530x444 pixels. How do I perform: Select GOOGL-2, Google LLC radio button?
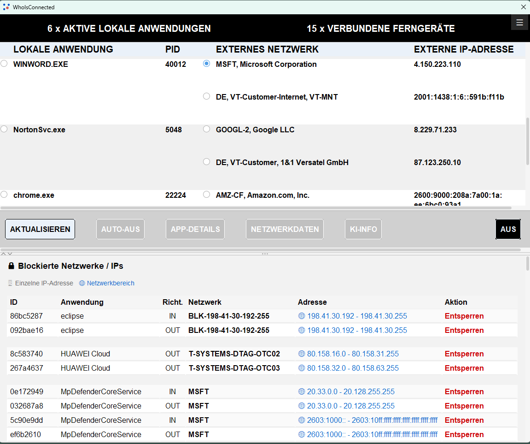[207, 129]
